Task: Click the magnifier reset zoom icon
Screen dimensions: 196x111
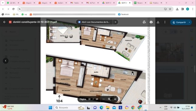Action: pos(109,99)
